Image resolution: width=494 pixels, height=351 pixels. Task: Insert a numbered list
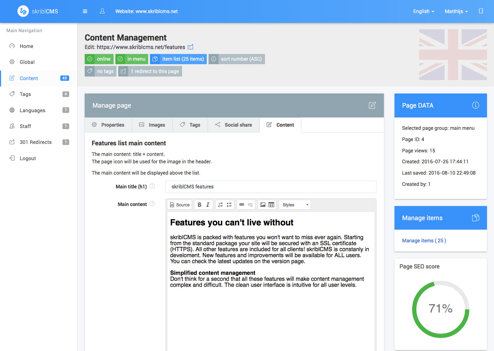click(221, 205)
